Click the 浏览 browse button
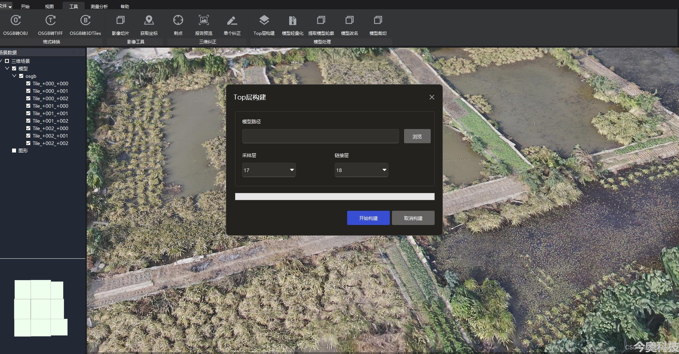The image size is (679, 354). (417, 136)
